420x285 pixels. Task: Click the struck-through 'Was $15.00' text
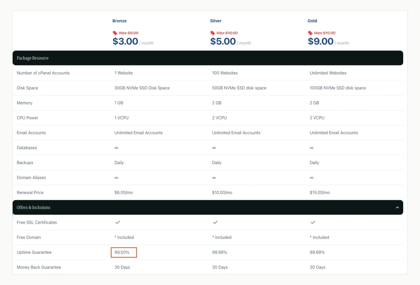[325, 33]
